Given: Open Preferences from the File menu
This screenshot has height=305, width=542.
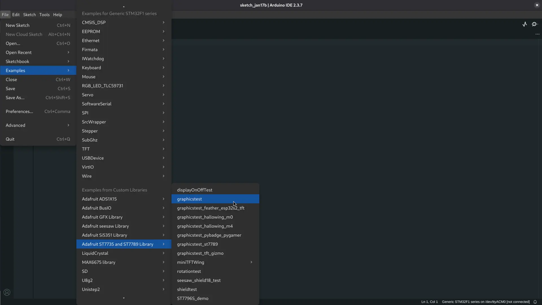Looking at the screenshot, I should pyautogui.click(x=19, y=111).
